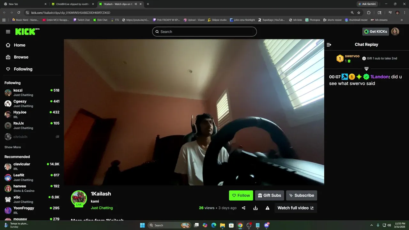The width and height of the screenshot is (409, 230).
Task: Click the Gift Subs button
Action: (x=269, y=195)
